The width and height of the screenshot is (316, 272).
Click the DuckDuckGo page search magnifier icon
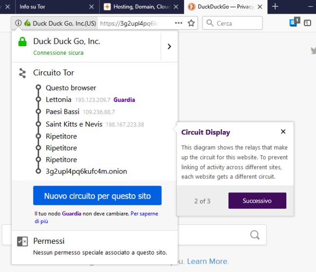click(255, 235)
